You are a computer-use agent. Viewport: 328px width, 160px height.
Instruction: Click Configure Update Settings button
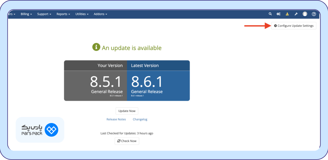click(x=294, y=26)
